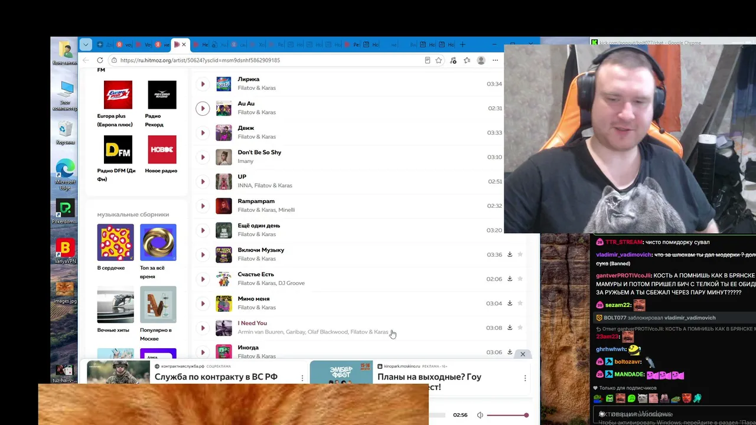
Task: Go back in Edge browser
Action: point(86,60)
